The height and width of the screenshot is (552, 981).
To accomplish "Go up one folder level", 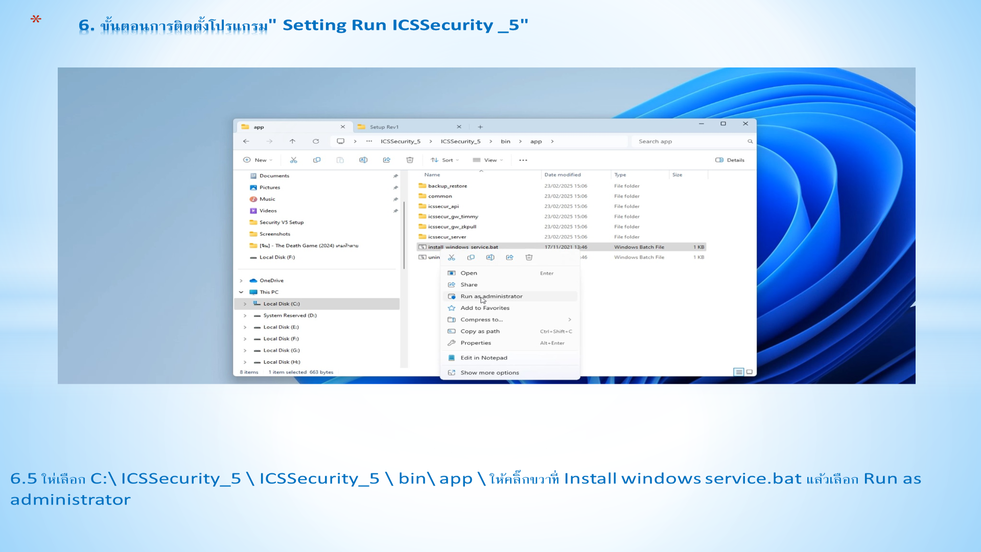I will coord(292,142).
